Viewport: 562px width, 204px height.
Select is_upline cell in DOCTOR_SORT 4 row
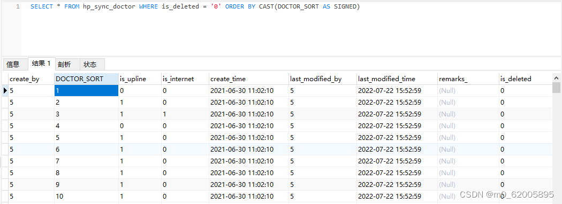click(140, 126)
